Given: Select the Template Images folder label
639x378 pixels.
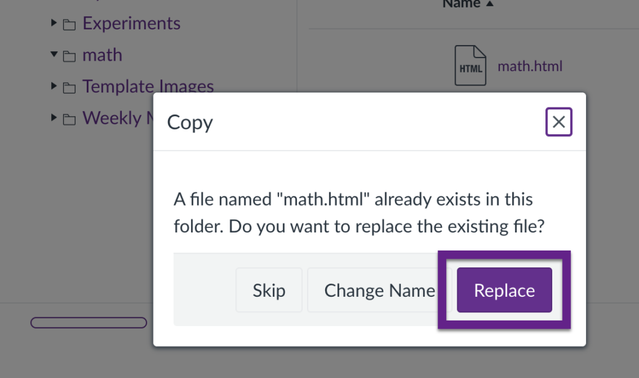Looking at the screenshot, I should pos(148,86).
